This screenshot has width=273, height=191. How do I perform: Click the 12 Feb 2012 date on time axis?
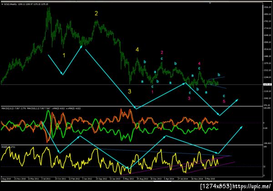(74, 179)
